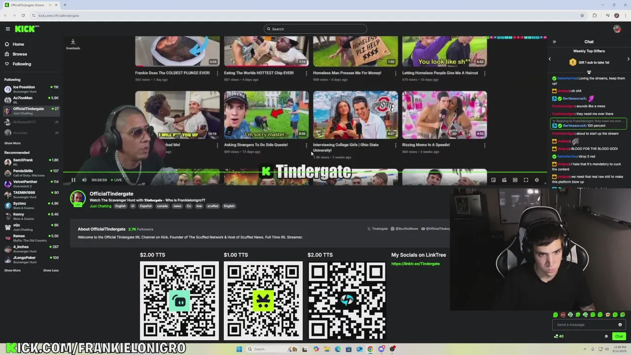
Task: Toggle fullscreen on the player
Action: point(526,180)
